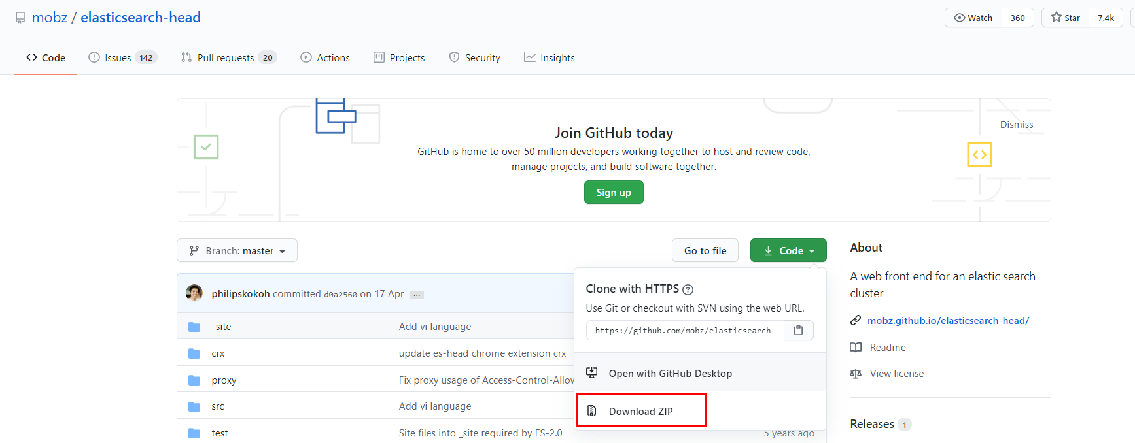1135x443 pixels.
Task: Click the Pull requests count badge 20
Action: pyautogui.click(x=268, y=57)
